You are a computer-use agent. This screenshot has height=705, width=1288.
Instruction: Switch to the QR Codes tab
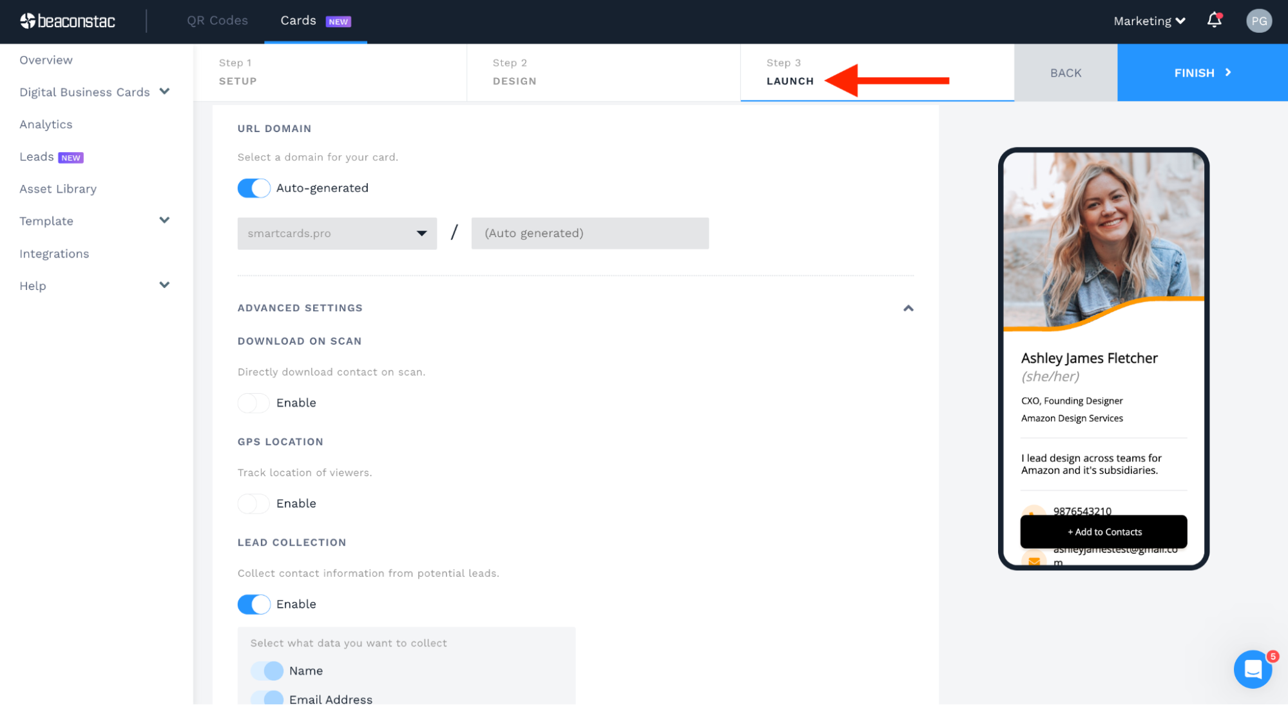(x=217, y=21)
